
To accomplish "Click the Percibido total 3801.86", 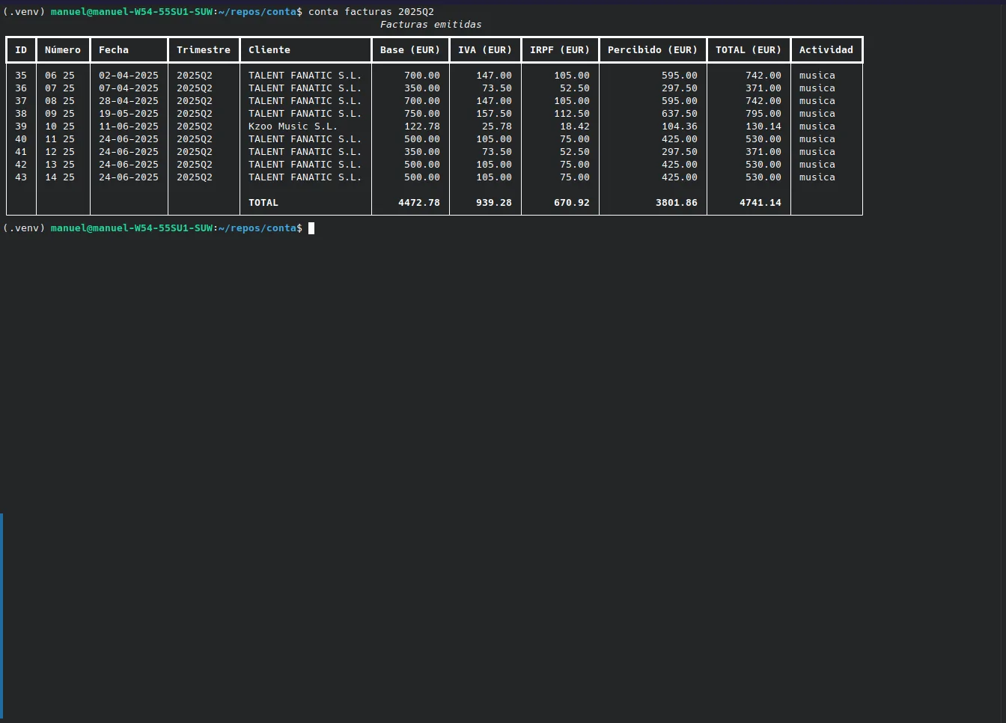I will click(676, 203).
